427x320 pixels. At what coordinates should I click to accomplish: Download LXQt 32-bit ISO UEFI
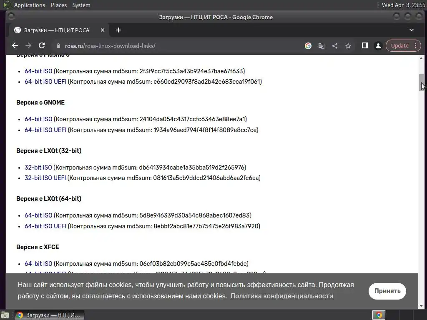45,178
